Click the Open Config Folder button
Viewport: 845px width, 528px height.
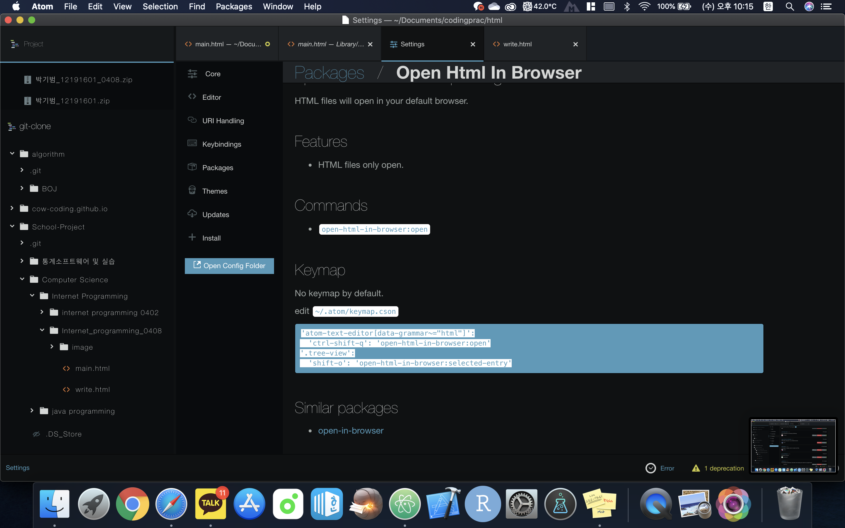(x=229, y=266)
